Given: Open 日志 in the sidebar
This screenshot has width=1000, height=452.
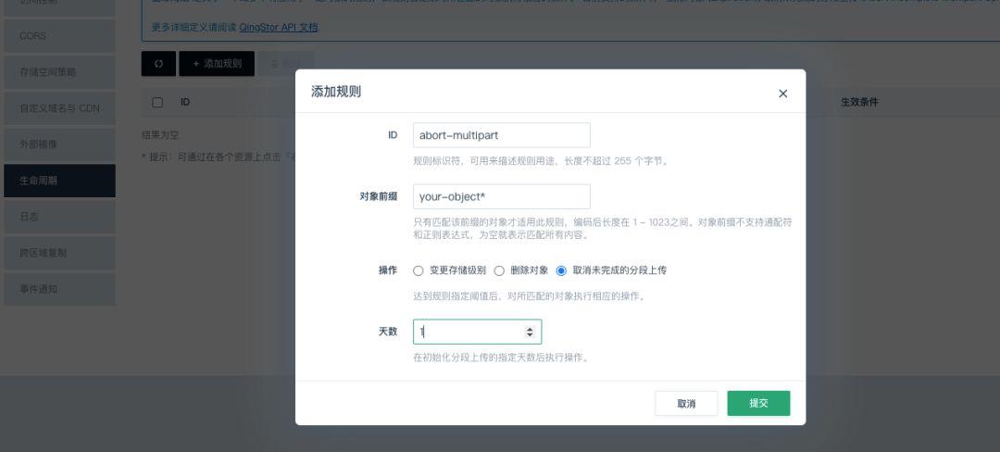Looking at the screenshot, I should (x=60, y=217).
